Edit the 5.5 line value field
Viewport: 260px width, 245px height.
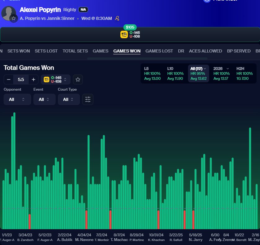pos(21,79)
